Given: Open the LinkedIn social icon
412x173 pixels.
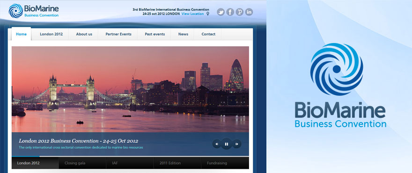Looking at the screenshot, I should [x=249, y=12].
